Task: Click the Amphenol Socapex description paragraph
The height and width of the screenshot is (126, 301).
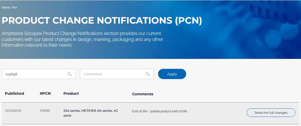Action: [82, 39]
